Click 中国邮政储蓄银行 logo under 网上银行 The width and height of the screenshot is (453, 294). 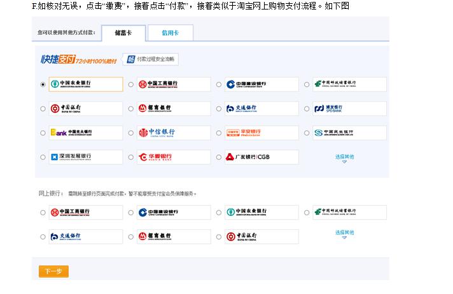pyautogui.click(x=349, y=212)
